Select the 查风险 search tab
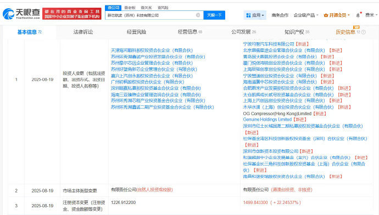The height and width of the screenshot is (215, 379). (163, 8)
